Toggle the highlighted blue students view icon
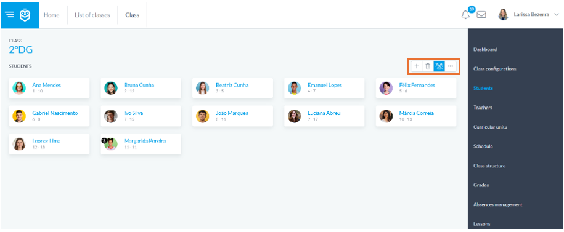The width and height of the screenshot is (564, 232). point(439,66)
